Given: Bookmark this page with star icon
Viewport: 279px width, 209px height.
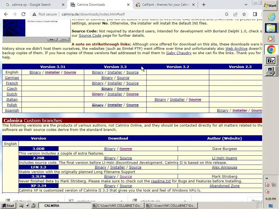Looking at the screenshot, I should click(x=244, y=14).
